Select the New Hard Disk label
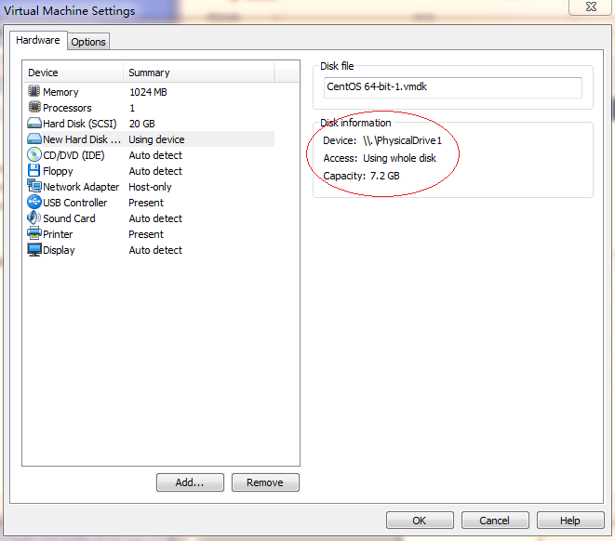615x541 pixels. (x=82, y=139)
